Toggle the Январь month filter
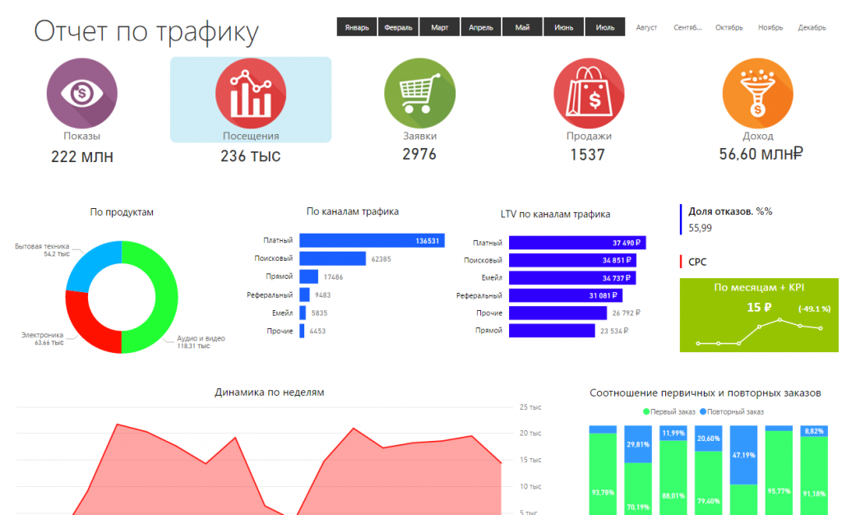The height and width of the screenshot is (515, 842). click(357, 27)
